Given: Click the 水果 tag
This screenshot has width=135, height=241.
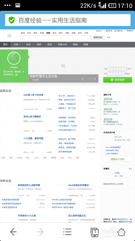Looking at the screenshot, I should 11,158.
